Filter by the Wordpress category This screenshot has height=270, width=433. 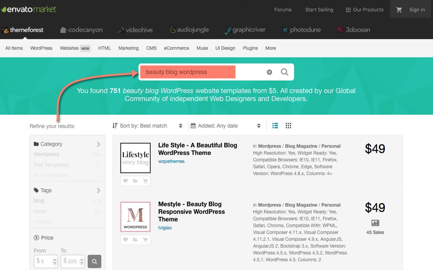46,154
